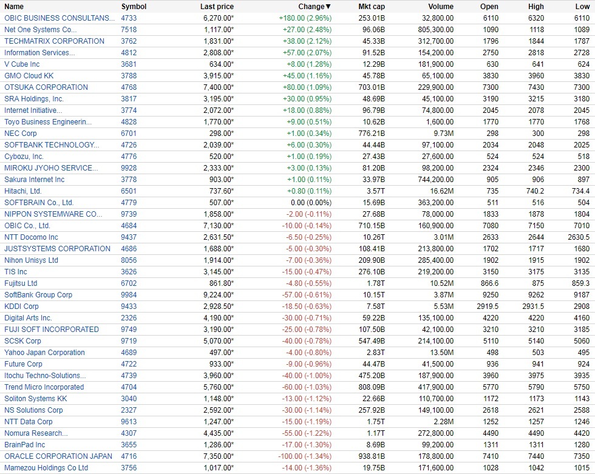Image resolution: width=595 pixels, height=474 pixels.
Task: Open Trend Micro Incorporated link
Action: coord(44,387)
